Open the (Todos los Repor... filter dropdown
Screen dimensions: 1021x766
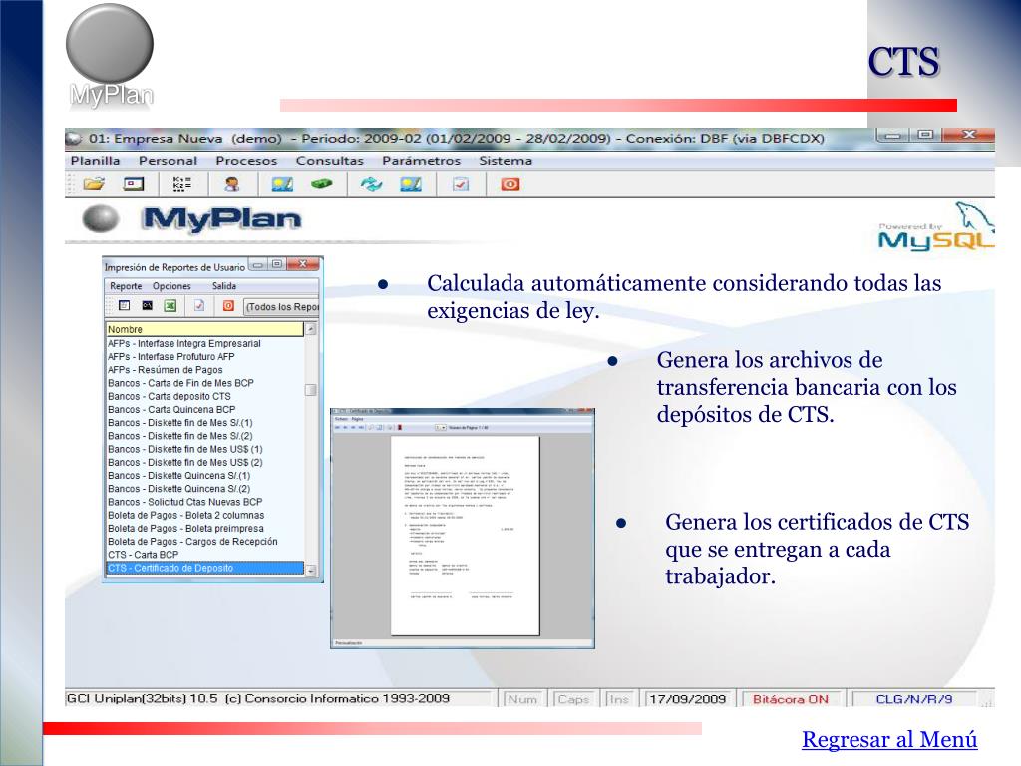pos(281,307)
